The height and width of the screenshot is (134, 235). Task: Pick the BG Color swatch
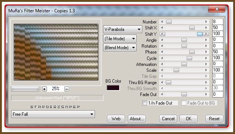click(x=113, y=88)
